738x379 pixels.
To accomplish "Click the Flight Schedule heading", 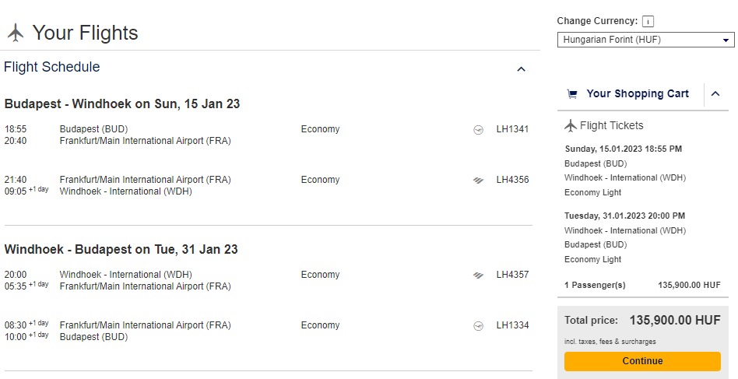I will (x=52, y=67).
